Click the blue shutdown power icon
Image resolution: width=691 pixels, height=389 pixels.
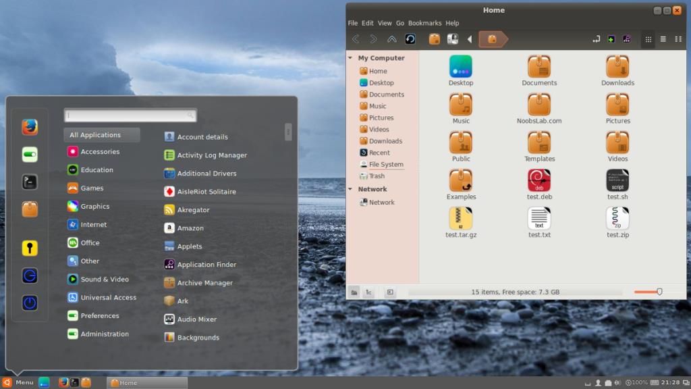pyautogui.click(x=29, y=303)
